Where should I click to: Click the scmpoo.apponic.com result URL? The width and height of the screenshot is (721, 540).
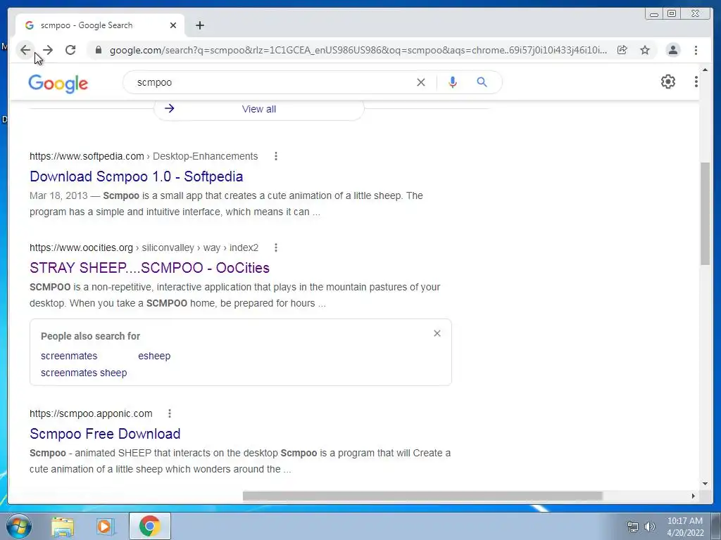point(91,413)
